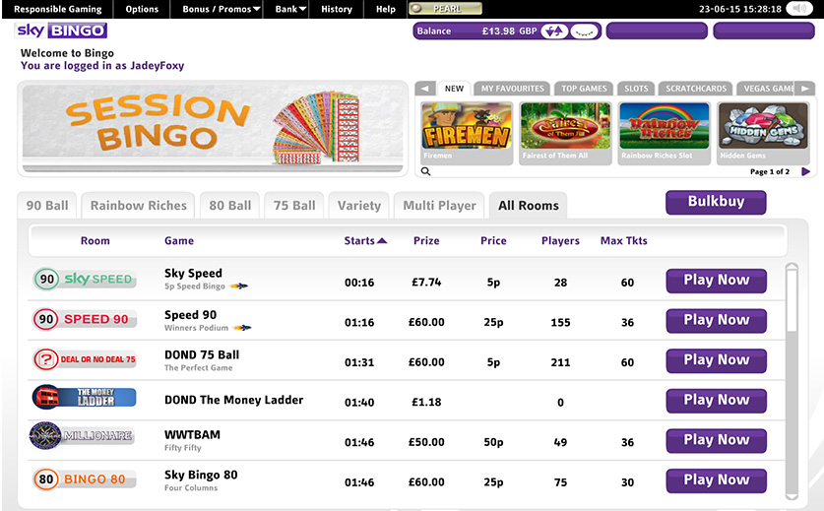This screenshot has height=511, width=824.
Task: Select the MY FAVOURITES games tab
Action: coord(512,89)
